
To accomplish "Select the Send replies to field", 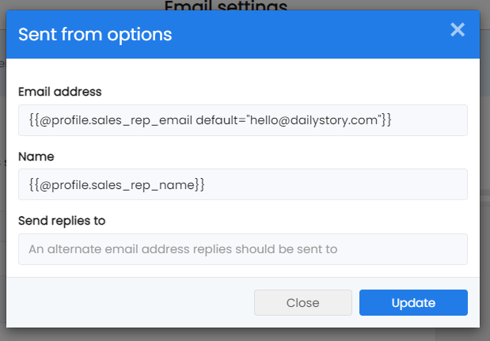I will coord(243,249).
